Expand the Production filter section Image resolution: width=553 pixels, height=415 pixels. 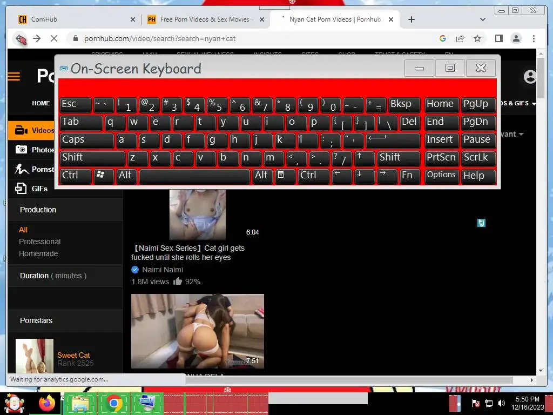point(65,210)
